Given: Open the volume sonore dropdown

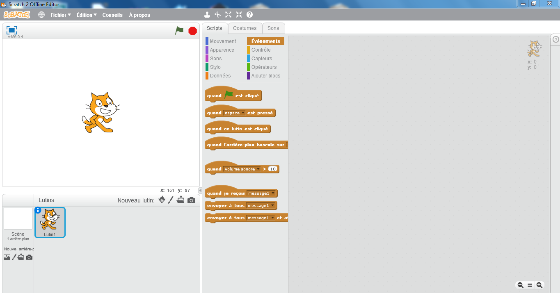Looking at the screenshot, I should (258, 168).
